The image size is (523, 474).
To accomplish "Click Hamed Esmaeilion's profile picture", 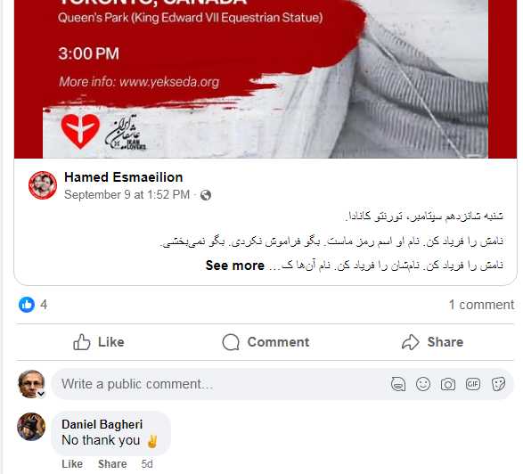I will 43,185.
